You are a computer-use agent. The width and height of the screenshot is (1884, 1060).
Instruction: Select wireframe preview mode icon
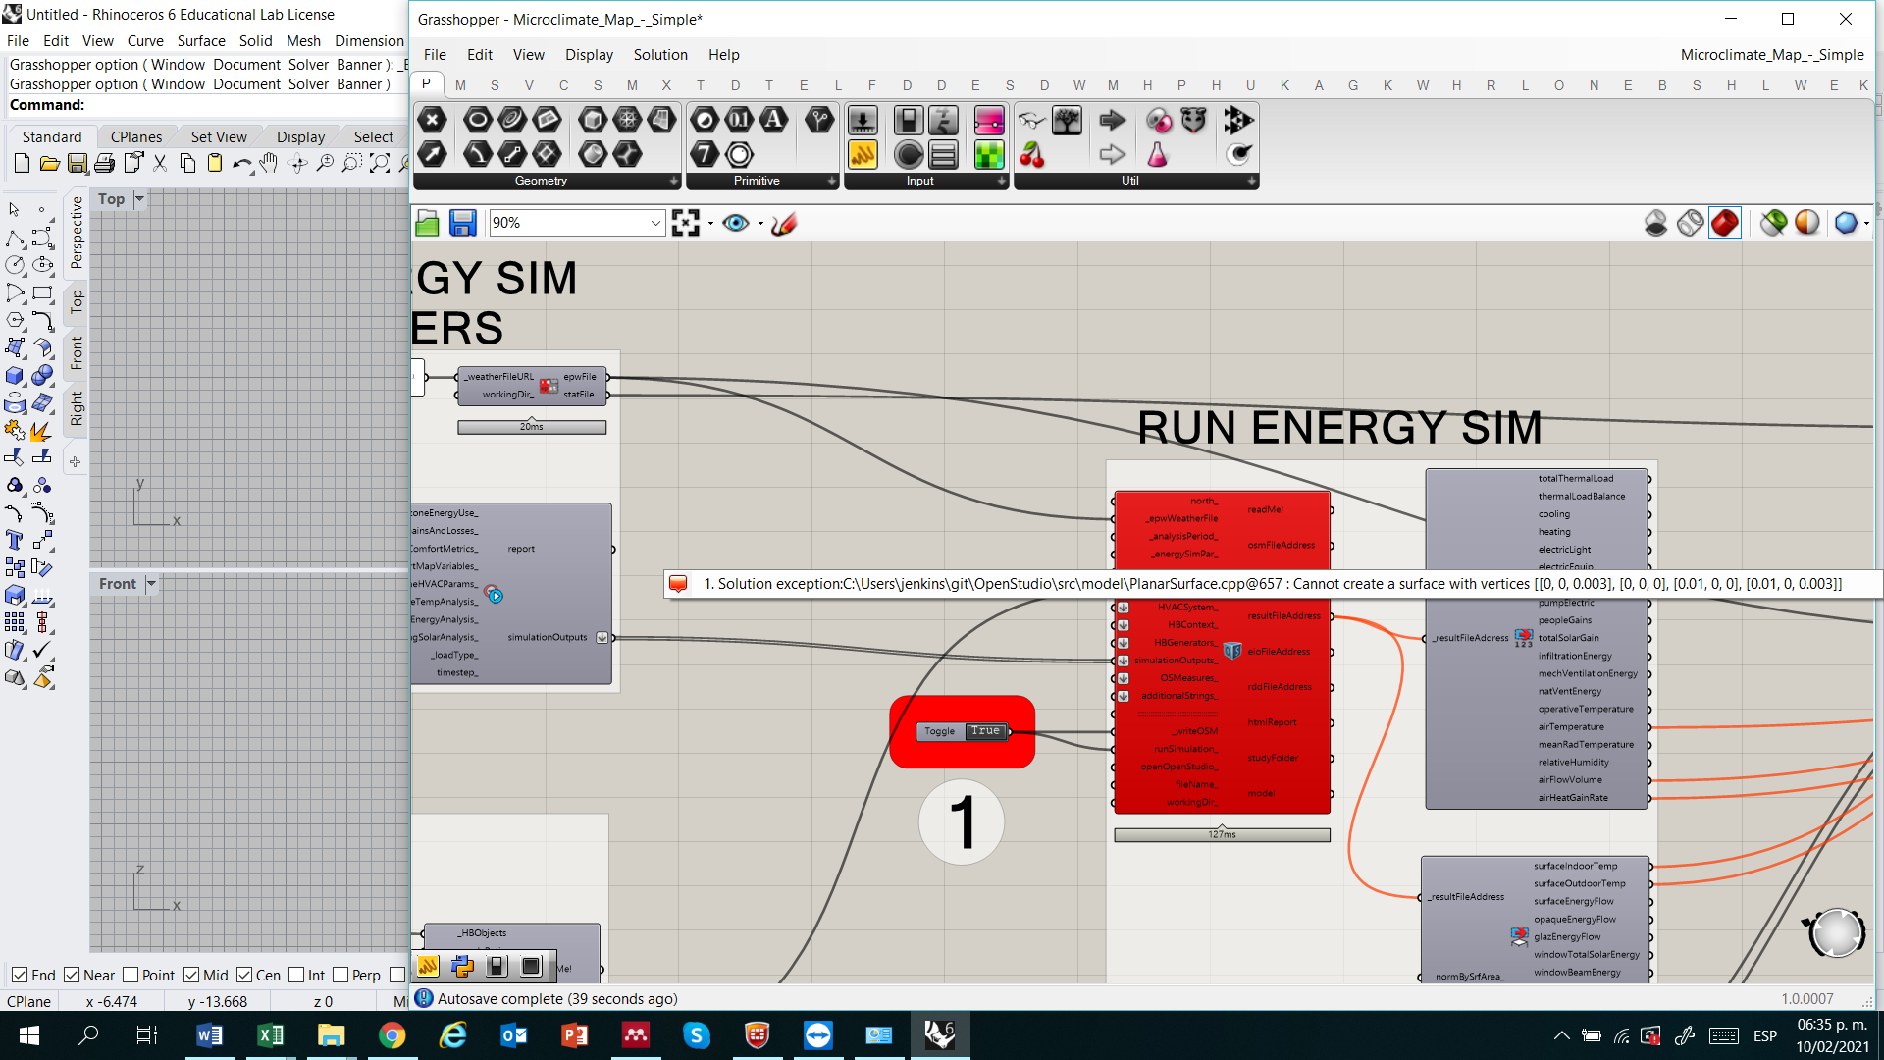tap(1690, 224)
